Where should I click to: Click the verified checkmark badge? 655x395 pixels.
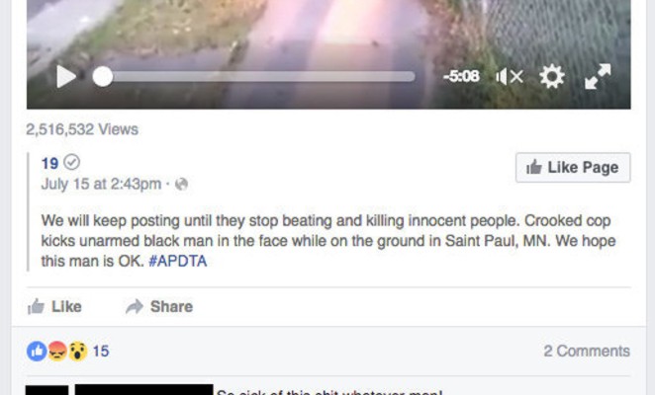point(72,162)
